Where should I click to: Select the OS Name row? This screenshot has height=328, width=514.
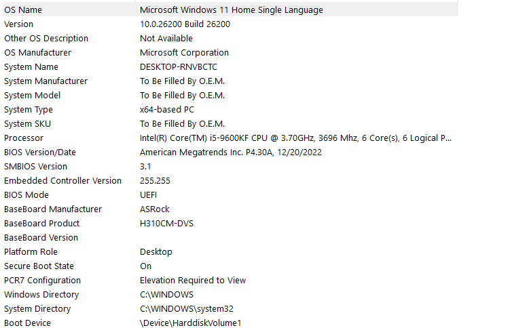coord(24,10)
